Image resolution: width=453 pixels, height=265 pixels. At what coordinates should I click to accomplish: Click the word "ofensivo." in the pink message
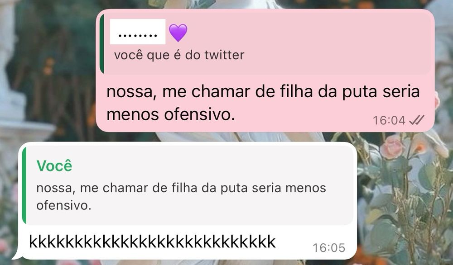(199, 115)
